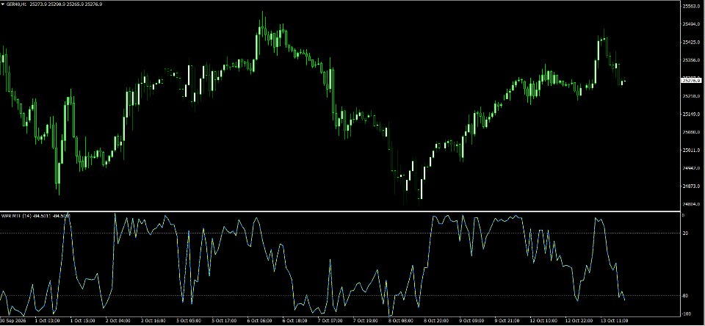Screen dimensions: 705x326
Task: Click the 5 Oct 17:00 time label
Action: 224,321
